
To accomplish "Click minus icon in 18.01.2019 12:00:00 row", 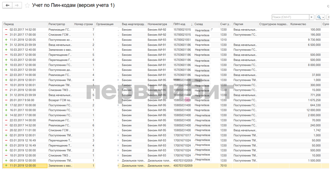I will 6,156.
